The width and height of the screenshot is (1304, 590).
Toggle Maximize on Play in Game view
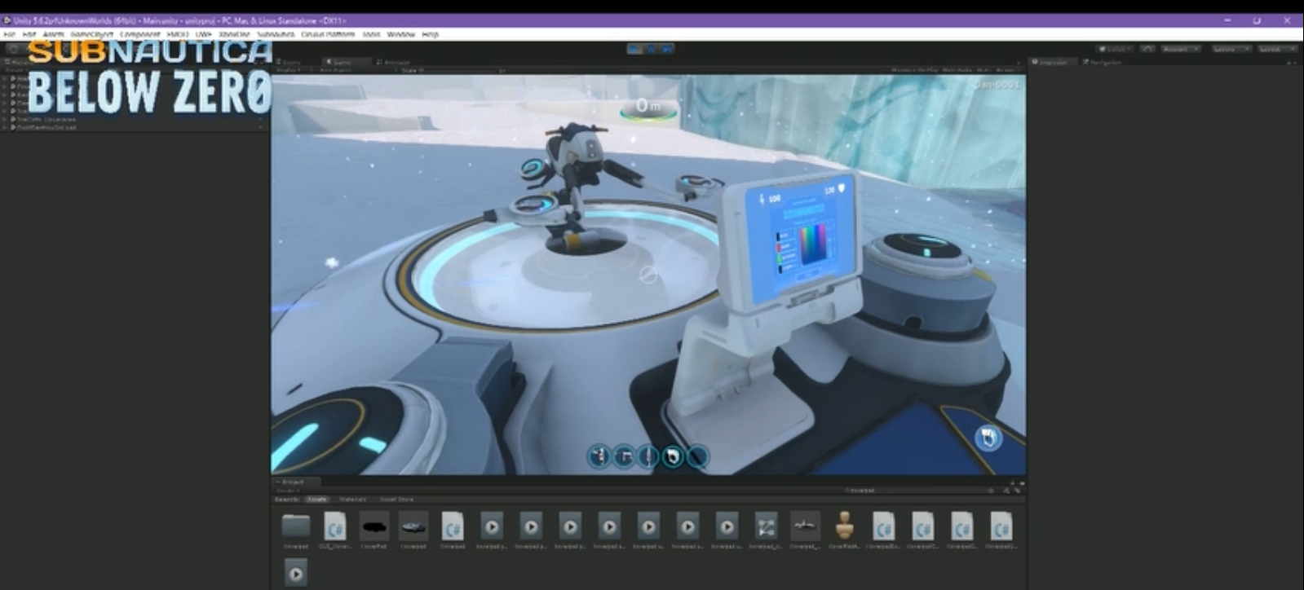pos(915,70)
